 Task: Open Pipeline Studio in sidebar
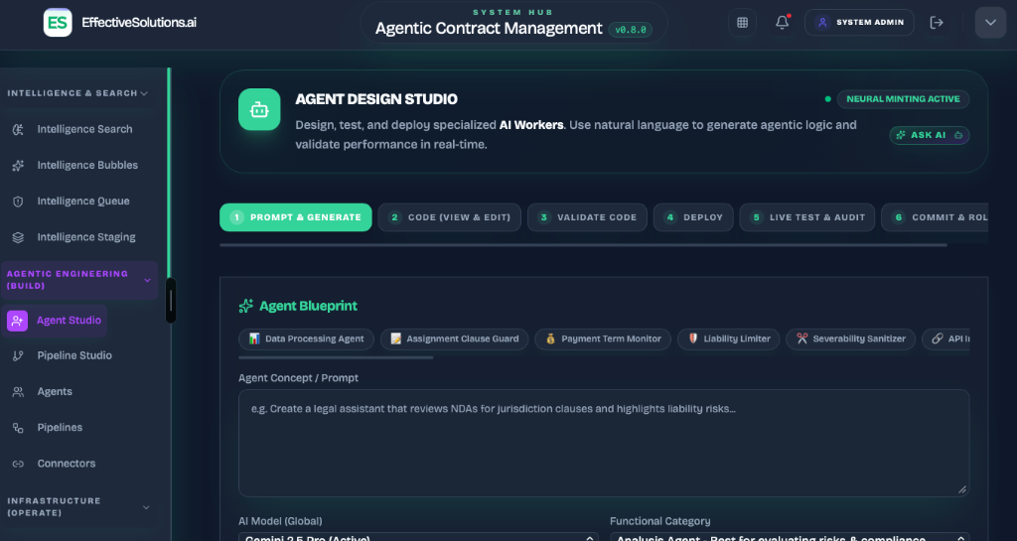[74, 355]
